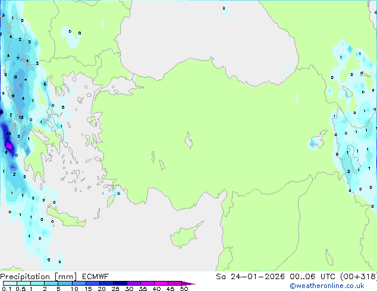Select the 0.5–1 mm legend swatch
Image resolution: width=377 pixels, height=291 pixels.
tap(24, 283)
